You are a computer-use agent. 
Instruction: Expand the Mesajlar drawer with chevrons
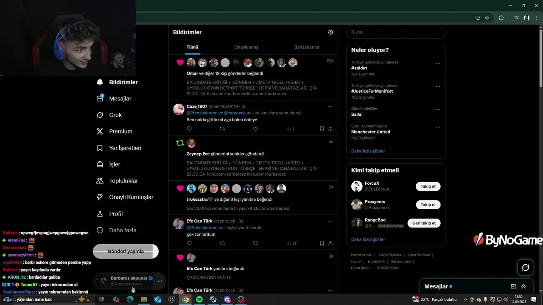click(523, 286)
